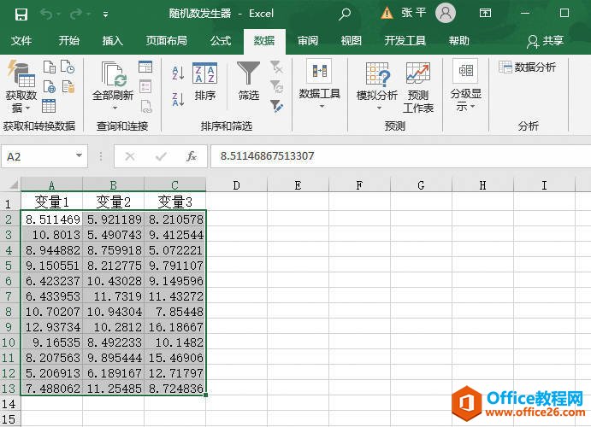Click Advanced filter icon with pencil
The height and width of the screenshot is (427, 591).
(276, 106)
